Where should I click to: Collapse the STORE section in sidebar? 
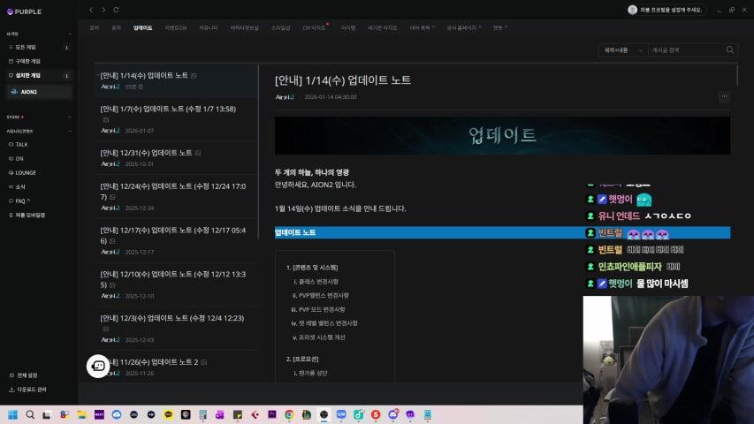71,116
